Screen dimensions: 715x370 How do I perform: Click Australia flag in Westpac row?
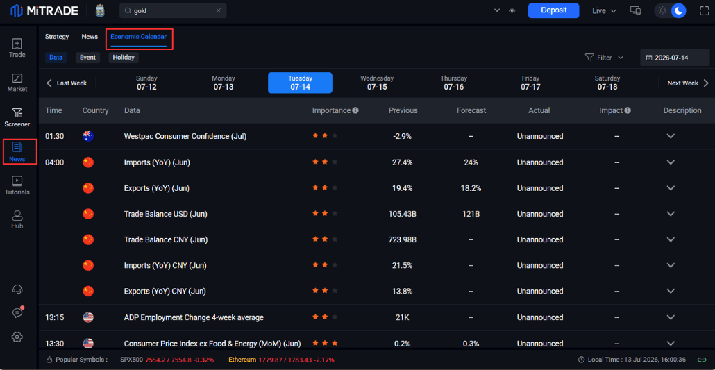[88, 136]
